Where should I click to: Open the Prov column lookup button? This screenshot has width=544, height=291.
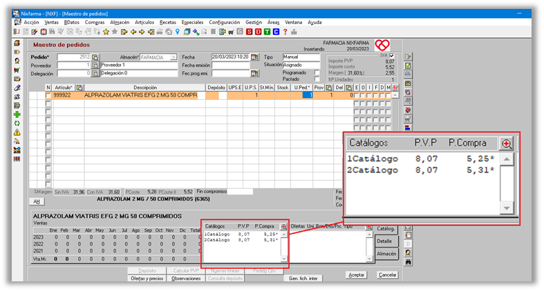click(x=329, y=88)
